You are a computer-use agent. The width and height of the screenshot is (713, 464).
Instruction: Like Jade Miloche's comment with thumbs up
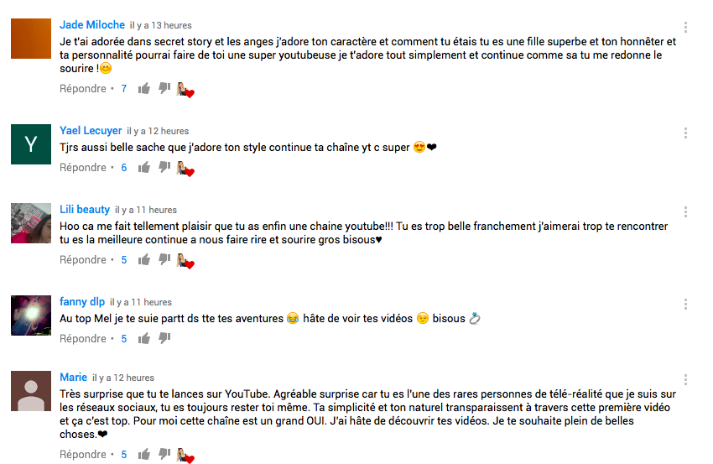click(144, 88)
